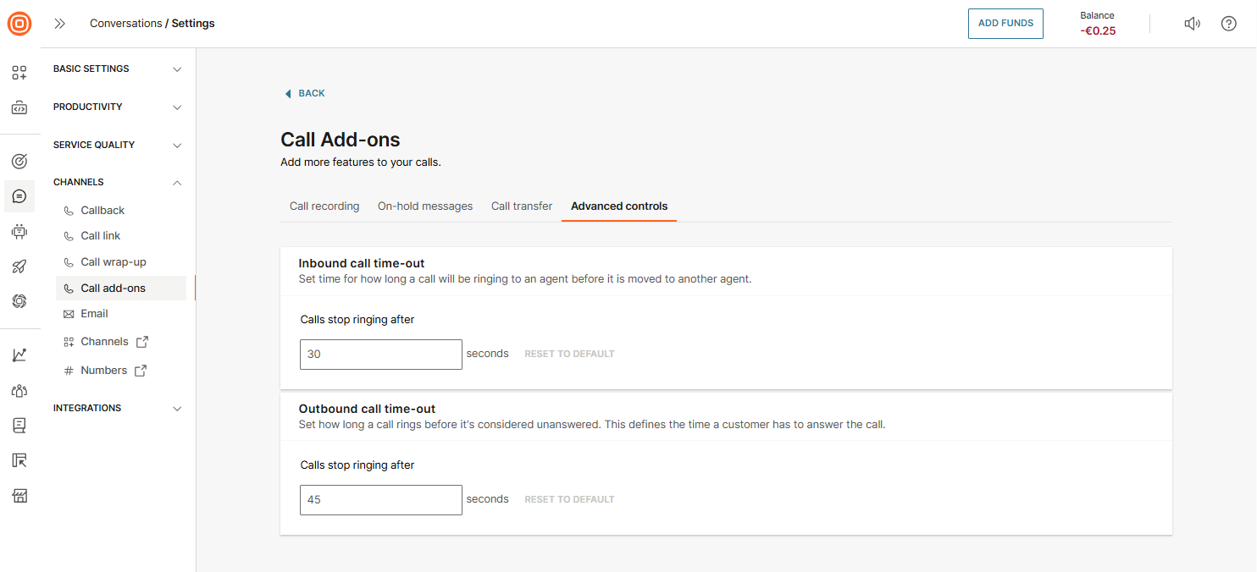Open the analytics line chart icon
The image size is (1257, 572).
click(x=19, y=355)
